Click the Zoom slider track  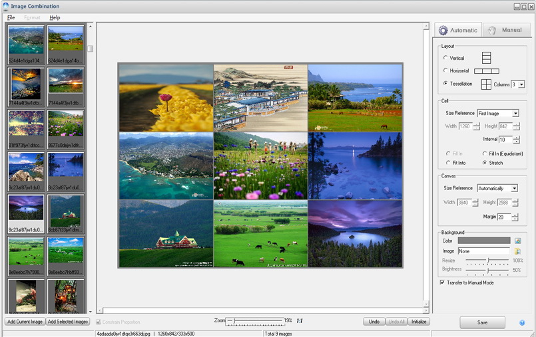click(x=256, y=321)
